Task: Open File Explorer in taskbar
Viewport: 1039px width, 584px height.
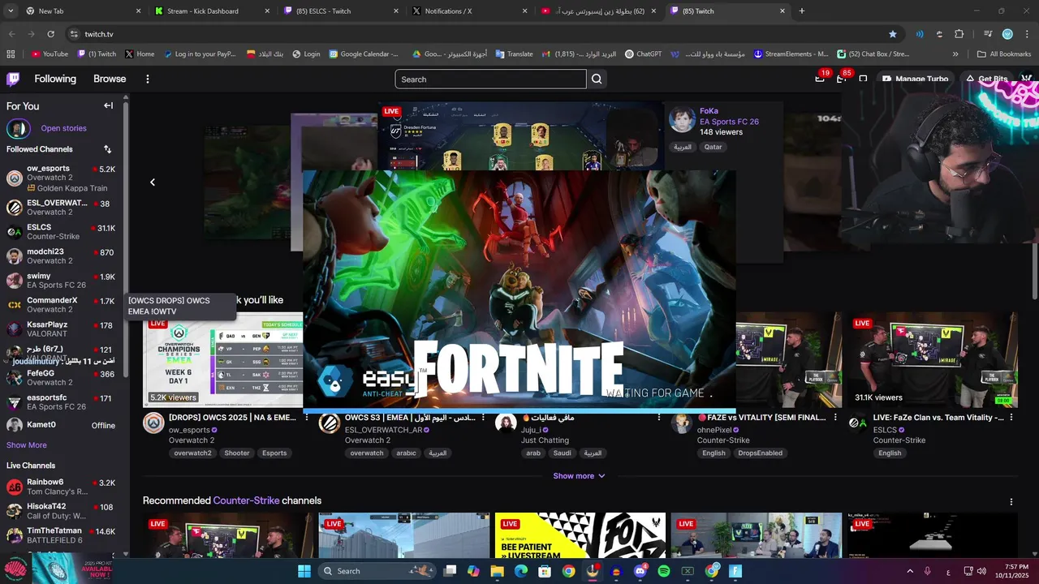Action: (497, 571)
